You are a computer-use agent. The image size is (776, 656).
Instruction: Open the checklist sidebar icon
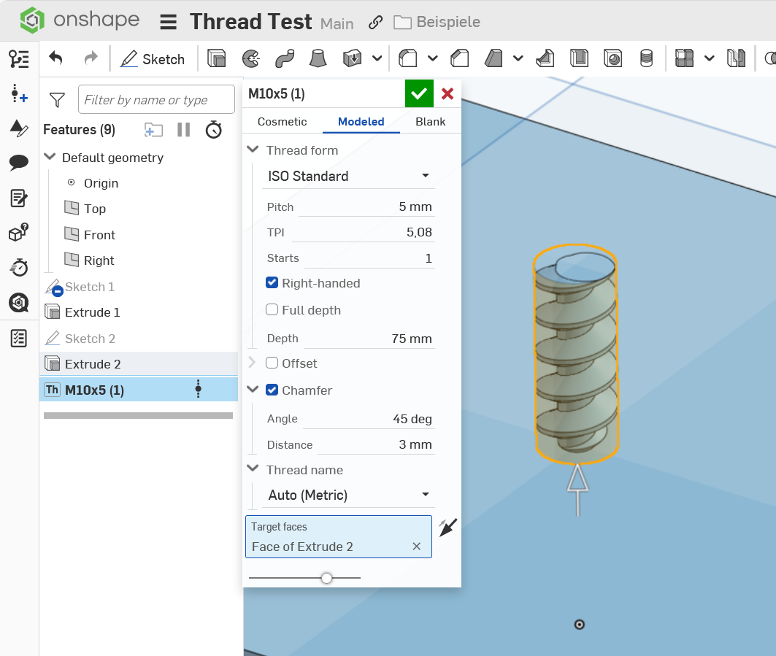(x=19, y=339)
